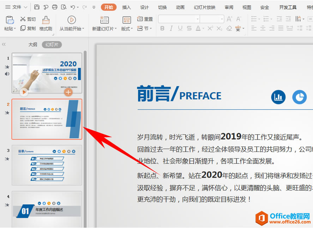313x228 pixels.
Task: Click the speaker audio icon beside slide 1
Action: point(7,74)
